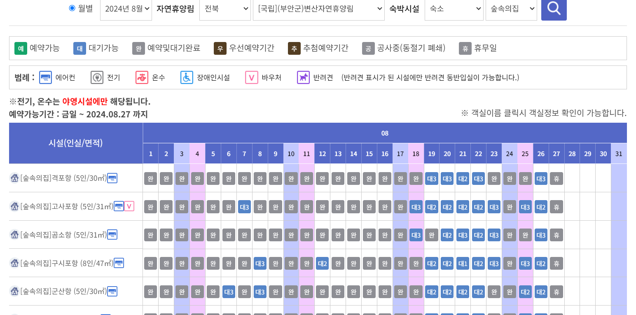Image resolution: width=636 pixels, height=315 pixels.
Task: Click the 반려견 pet dog legend icon
Action: click(x=303, y=77)
